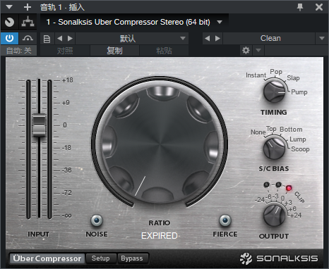Open the Über Compressor tab
The width and height of the screenshot is (329, 269).
point(47,258)
